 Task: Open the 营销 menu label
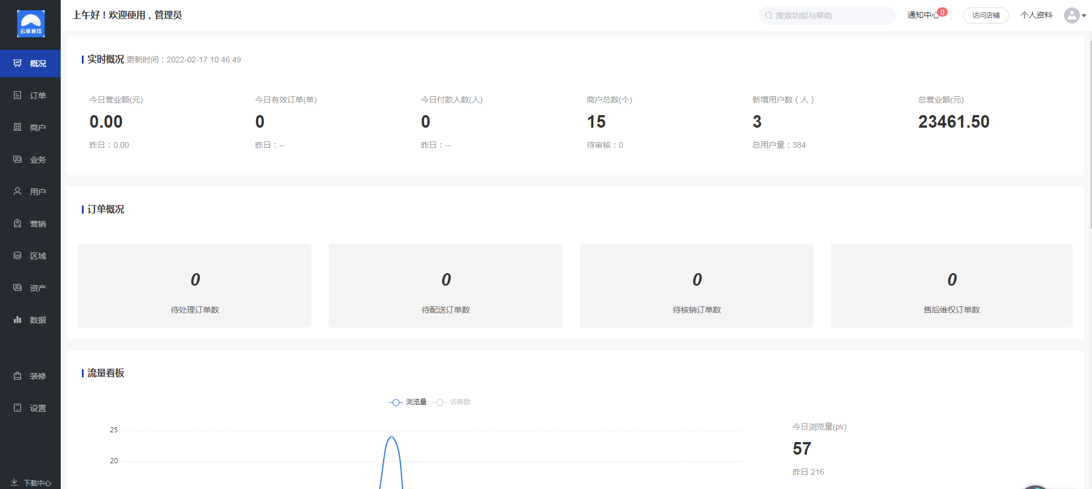pyautogui.click(x=38, y=224)
